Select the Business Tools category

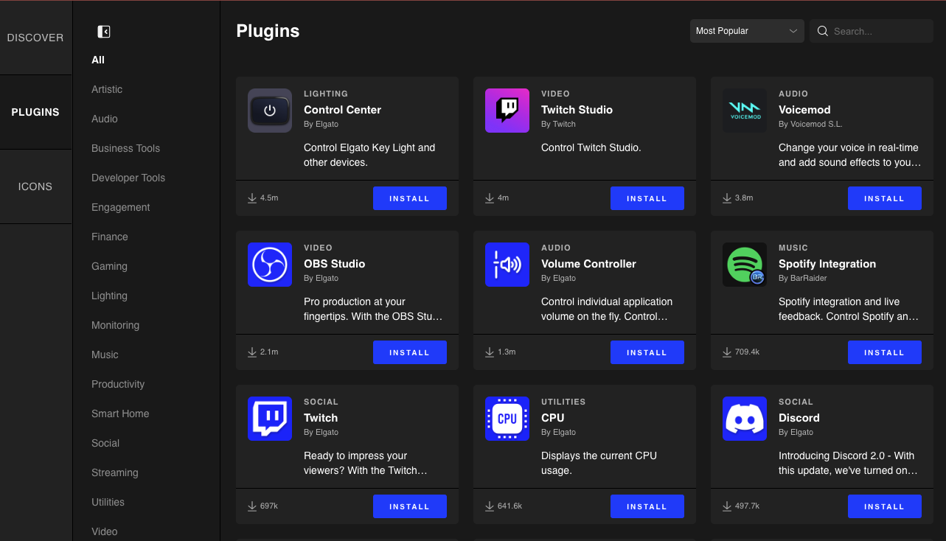(x=125, y=148)
